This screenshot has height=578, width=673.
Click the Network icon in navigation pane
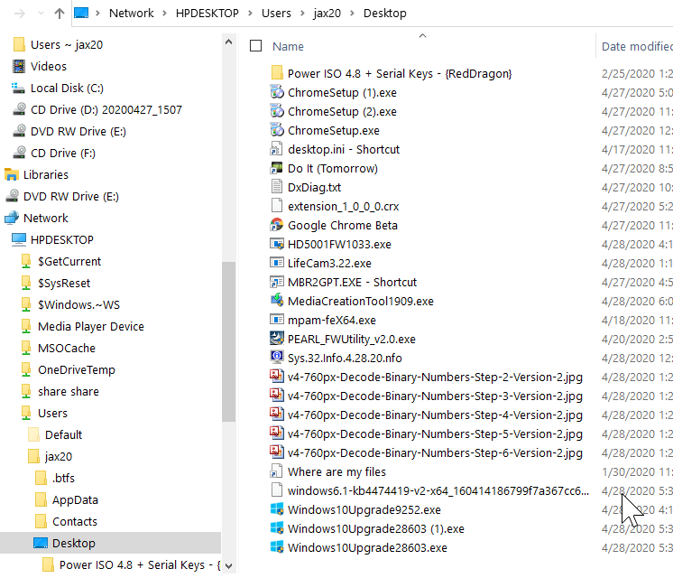tap(12, 218)
